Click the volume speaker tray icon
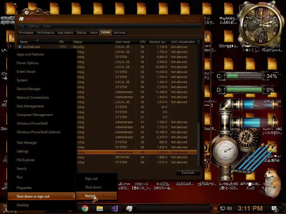The width and height of the screenshot is (286, 214). [x=229, y=208]
